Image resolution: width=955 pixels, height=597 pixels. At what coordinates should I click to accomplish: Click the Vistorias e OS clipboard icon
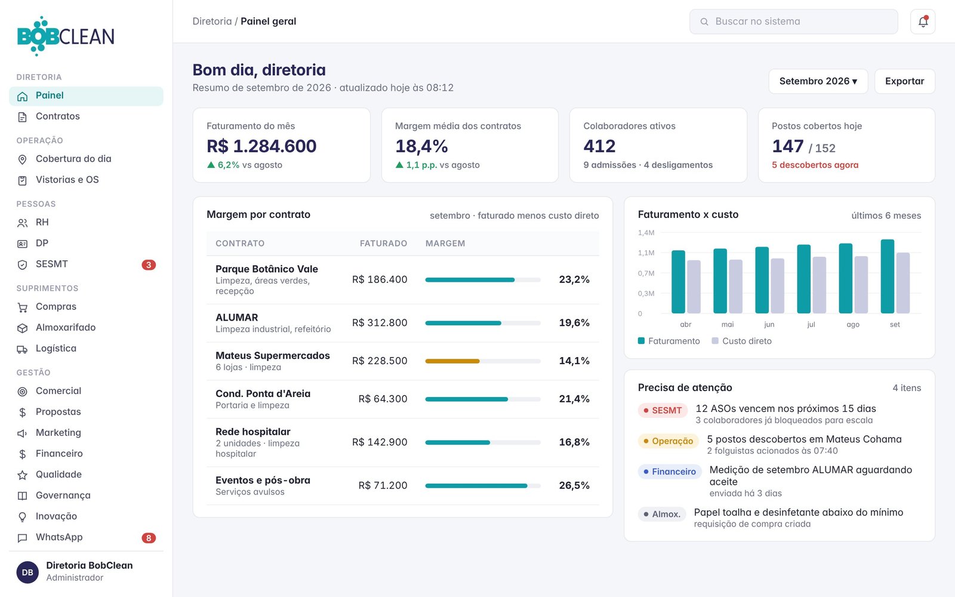[x=22, y=180]
